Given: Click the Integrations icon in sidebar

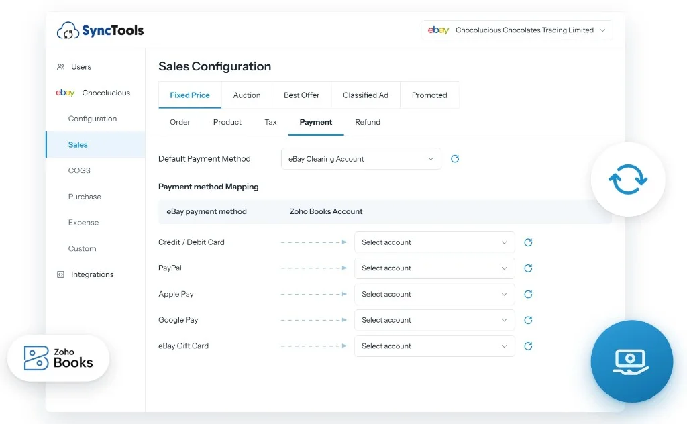Looking at the screenshot, I should click(x=61, y=274).
